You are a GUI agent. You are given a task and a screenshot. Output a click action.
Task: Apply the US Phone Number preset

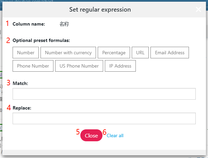pyautogui.click(x=79, y=66)
